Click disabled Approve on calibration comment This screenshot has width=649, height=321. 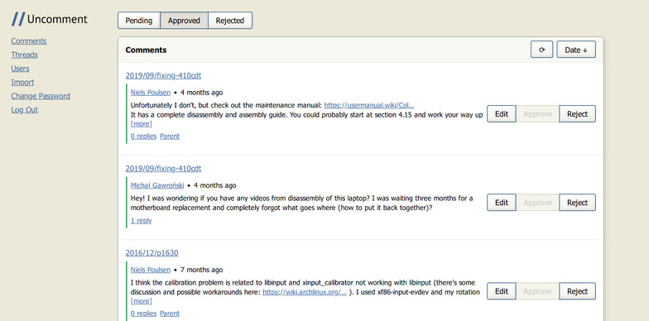[x=537, y=291]
